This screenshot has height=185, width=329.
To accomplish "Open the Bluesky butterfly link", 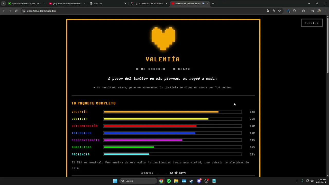I will tap(171, 173).
